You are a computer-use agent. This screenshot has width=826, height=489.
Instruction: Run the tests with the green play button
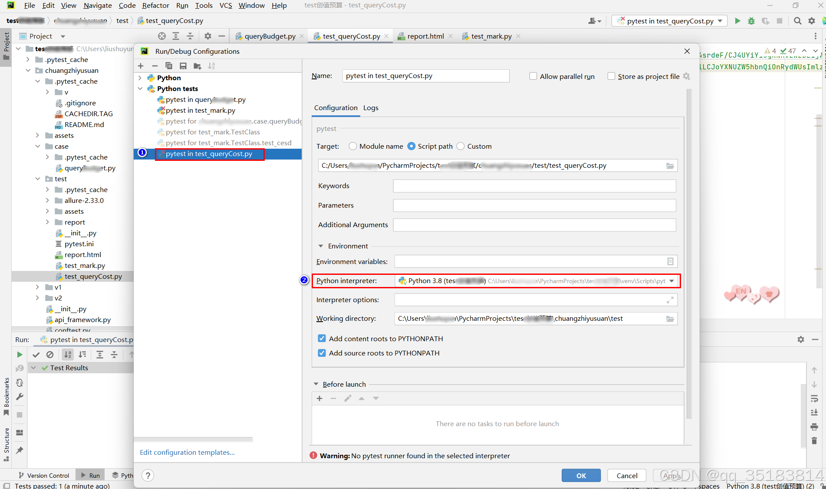point(738,20)
